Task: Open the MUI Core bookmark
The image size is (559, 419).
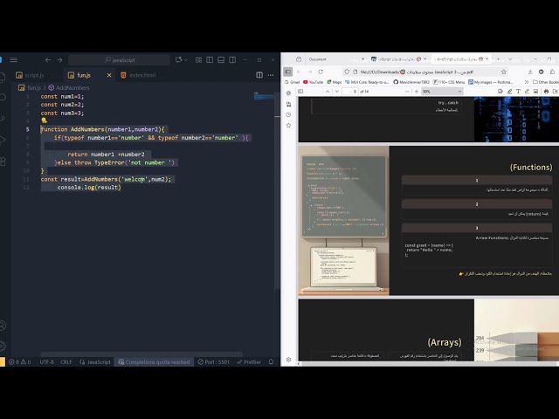Action: 367,82
